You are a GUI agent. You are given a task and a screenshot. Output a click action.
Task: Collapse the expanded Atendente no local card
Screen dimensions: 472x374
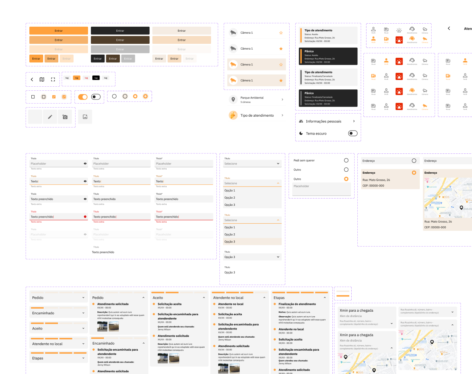264,297
